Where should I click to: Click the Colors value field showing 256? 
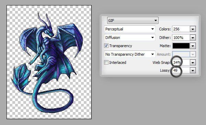point(181,29)
